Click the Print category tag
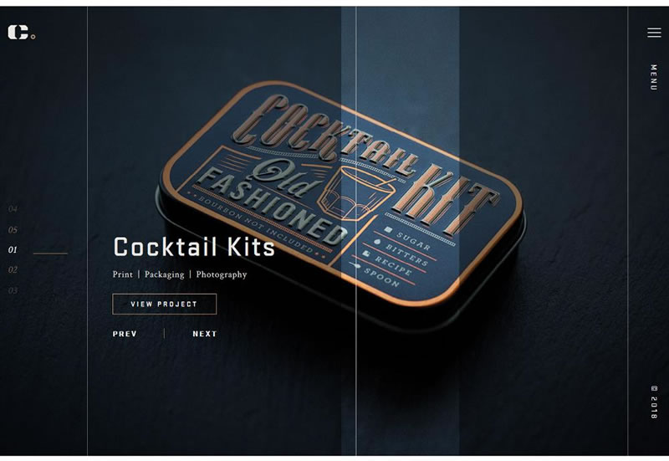This screenshot has height=461, width=669. [122, 274]
